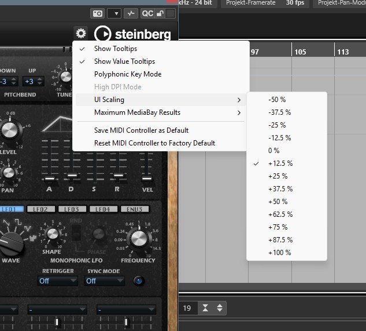
Task: Click the waveform activity icon in plugin header
Action: click(131, 13)
